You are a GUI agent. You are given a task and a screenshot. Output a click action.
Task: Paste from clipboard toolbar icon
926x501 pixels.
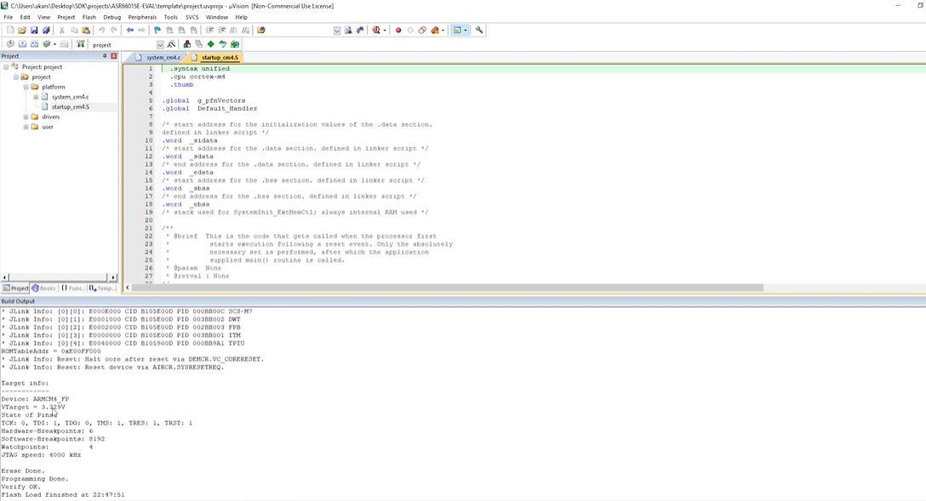(x=86, y=30)
